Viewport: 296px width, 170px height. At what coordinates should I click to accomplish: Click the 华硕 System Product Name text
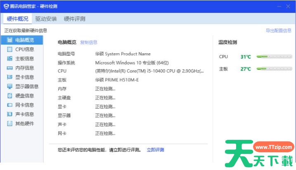click(x=123, y=54)
